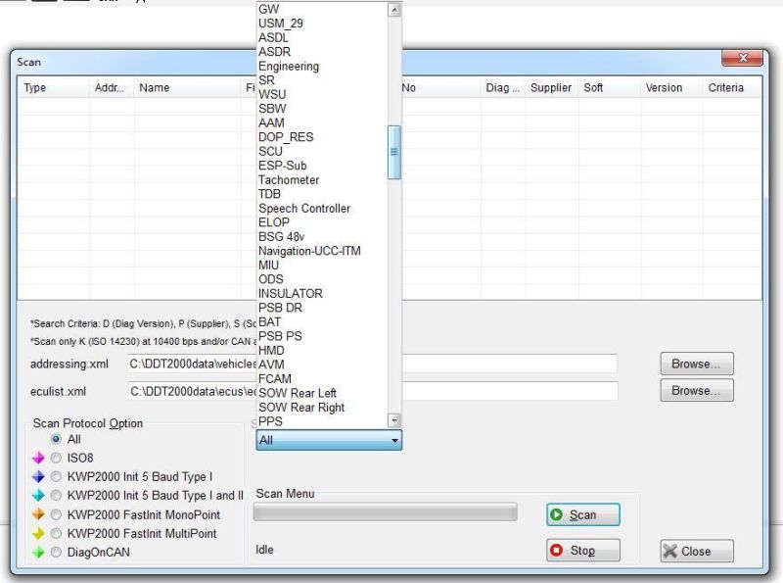Viewport: 783px width, 583px height.
Task: Select the All scan protocol radio button
Action: pyautogui.click(x=56, y=439)
